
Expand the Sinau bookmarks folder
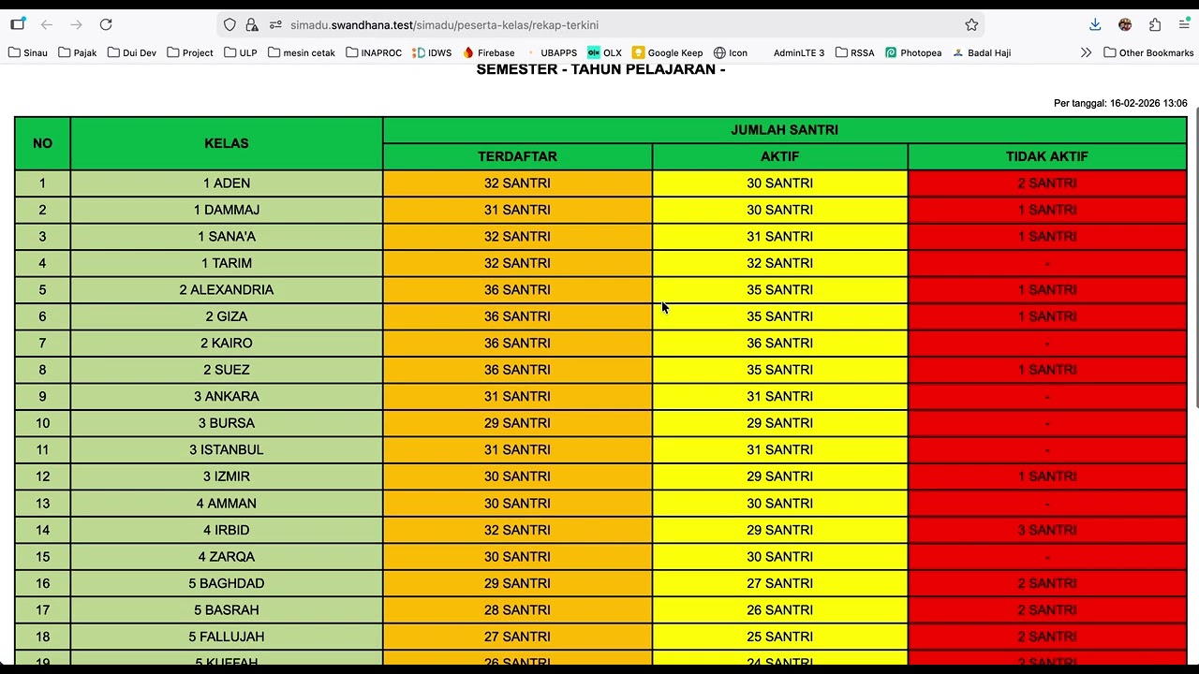click(x=28, y=52)
